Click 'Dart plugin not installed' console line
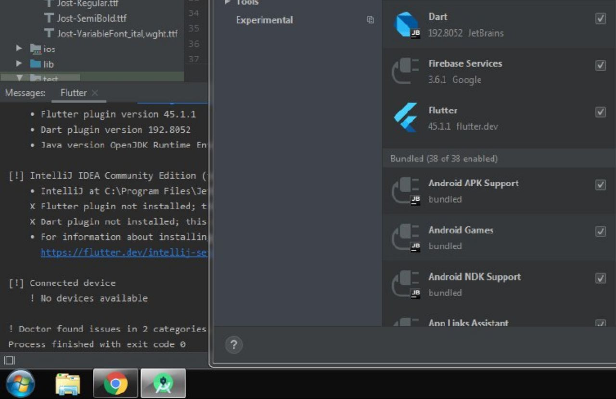 point(118,221)
